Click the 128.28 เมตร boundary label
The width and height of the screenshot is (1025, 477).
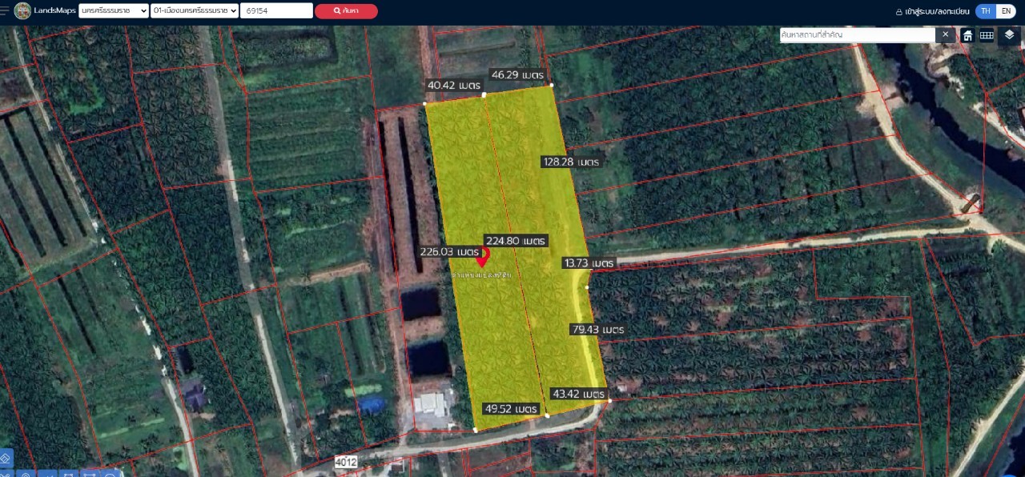pyautogui.click(x=571, y=162)
